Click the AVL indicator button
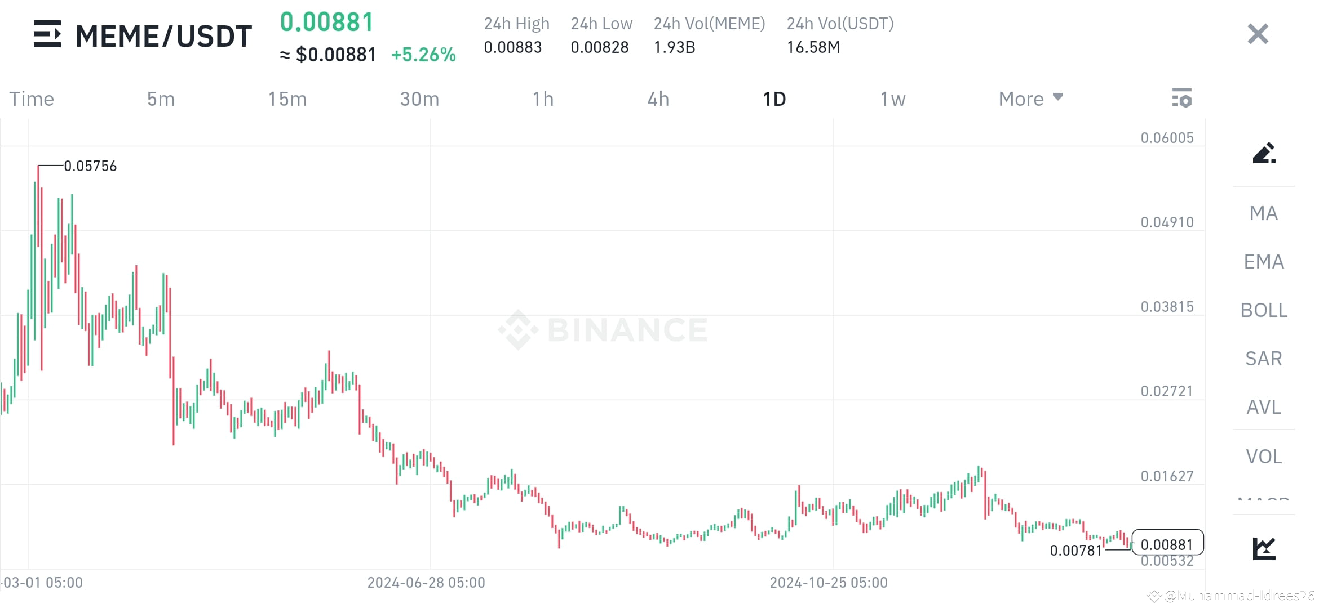The width and height of the screenshot is (1319, 608). click(x=1263, y=406)
